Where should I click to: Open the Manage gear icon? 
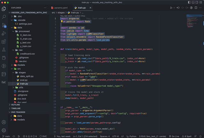[4, 130]
